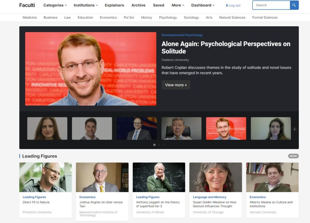Open the Joshua Angrist Uber versus Taxi thumbnail
The image size is (310, 223).
pyautogui.click(x=102, y=177)
